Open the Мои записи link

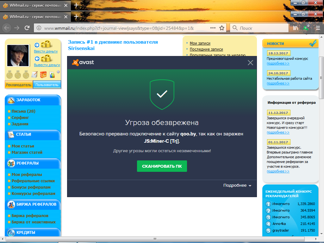click(200, 43)
